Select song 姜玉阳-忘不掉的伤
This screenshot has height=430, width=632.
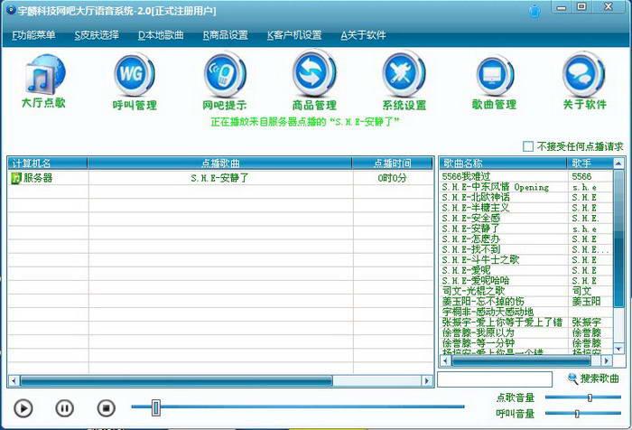click(x=526, y=302)
